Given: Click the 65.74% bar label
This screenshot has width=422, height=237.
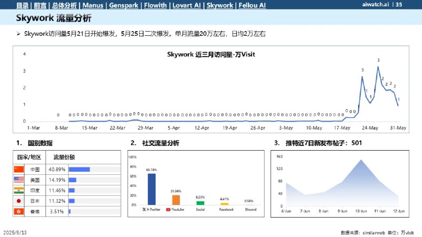Looking at the screenshot, I should coord(151,170).
